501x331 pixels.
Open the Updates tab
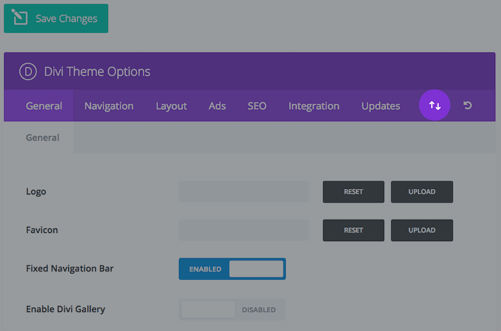click(380, 106)
